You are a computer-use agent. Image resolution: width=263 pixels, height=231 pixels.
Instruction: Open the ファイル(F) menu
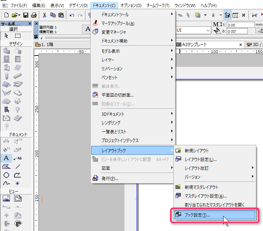[x=19, y=6]
